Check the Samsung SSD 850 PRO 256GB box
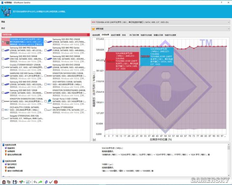 (x=46, y=42)
